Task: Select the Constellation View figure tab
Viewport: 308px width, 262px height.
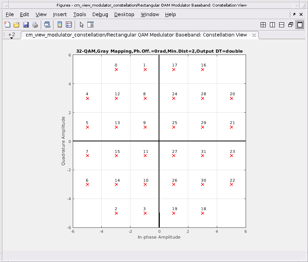Action: [136, 35]
